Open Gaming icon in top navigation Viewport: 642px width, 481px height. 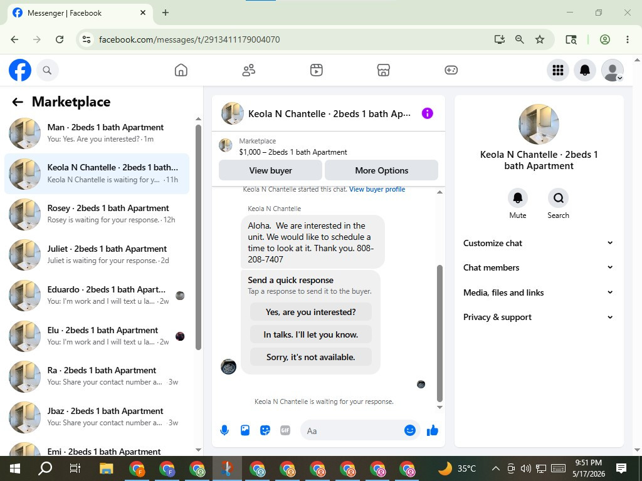pos(451,70)
